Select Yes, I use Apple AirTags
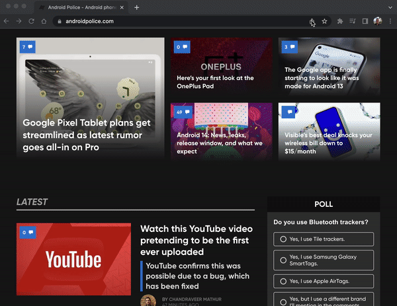This screenshot has width=397, height=306. (x=324, y=282)
